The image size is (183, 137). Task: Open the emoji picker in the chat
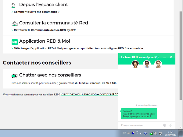[x=165, y=125]
